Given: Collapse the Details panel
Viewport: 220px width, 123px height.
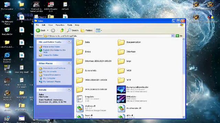Looking at the screenshot, I should point(69,90).
